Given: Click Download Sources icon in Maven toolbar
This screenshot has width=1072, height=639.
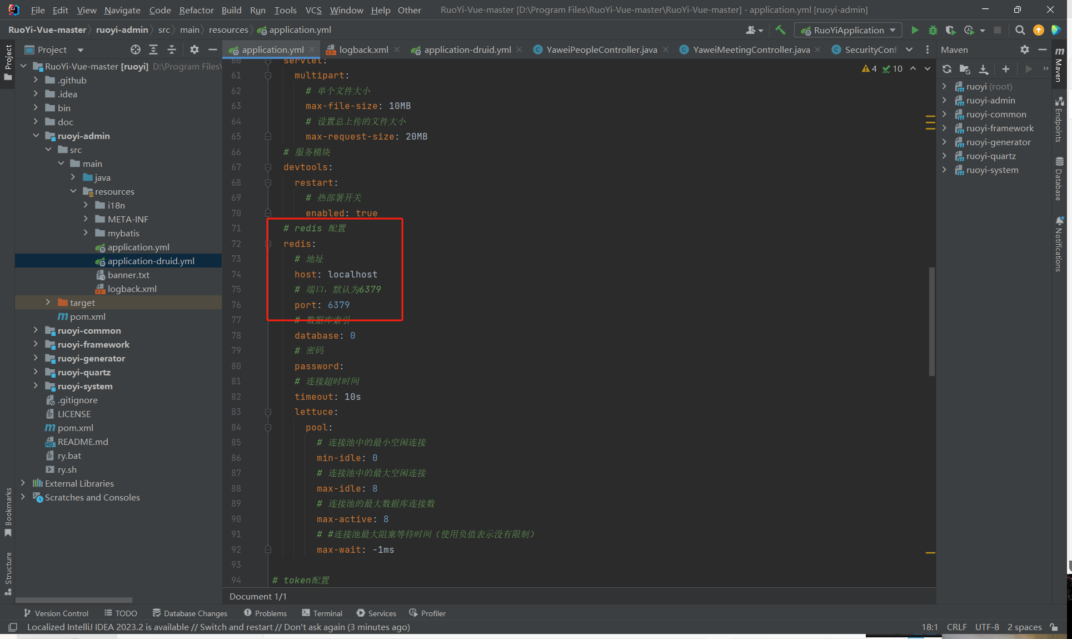Looking at the screenshot, I should pos(984,69).
